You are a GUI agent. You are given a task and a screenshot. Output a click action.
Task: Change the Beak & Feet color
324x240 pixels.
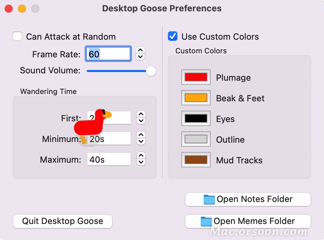(x=196, y=98)
